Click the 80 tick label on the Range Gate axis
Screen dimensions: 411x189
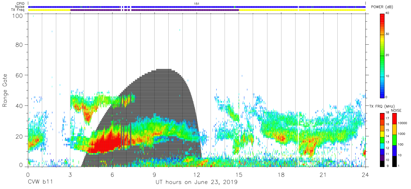point(19,45)
